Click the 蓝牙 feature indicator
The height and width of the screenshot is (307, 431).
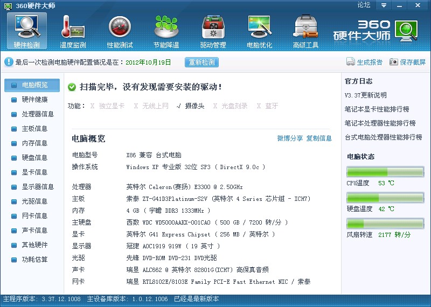[267, 106]
